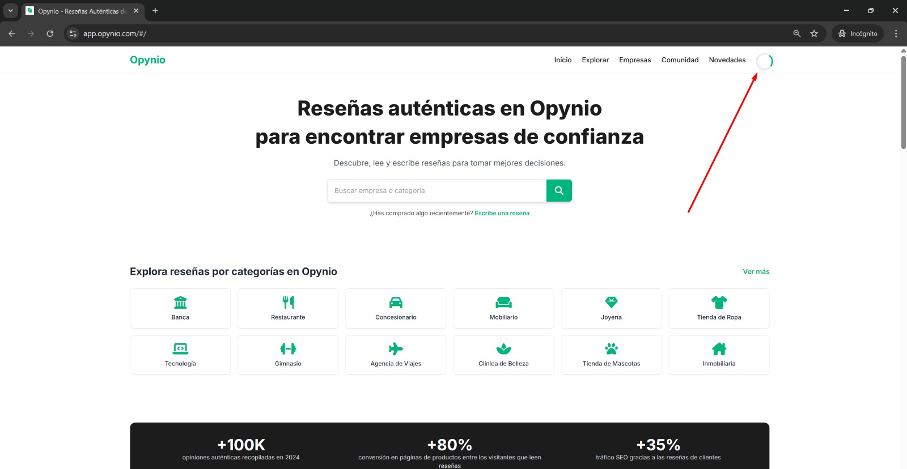Open the Gimnasio dumbbell icon
Image resolution: width=907 pixels, height=469 pixels.
(x=288, y=349)
